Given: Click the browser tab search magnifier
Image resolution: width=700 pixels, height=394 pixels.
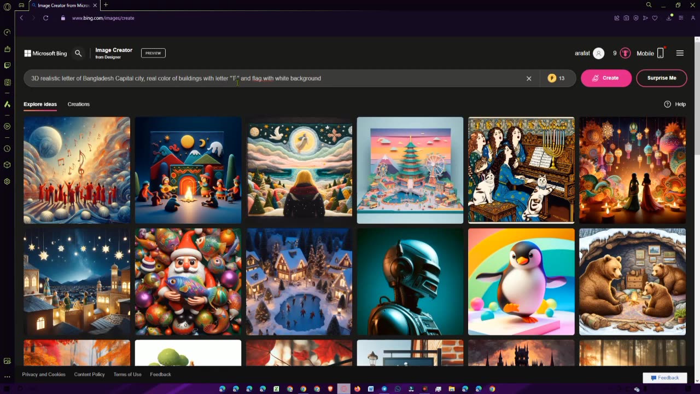Looking at the screenshot, I should point(649,5).
